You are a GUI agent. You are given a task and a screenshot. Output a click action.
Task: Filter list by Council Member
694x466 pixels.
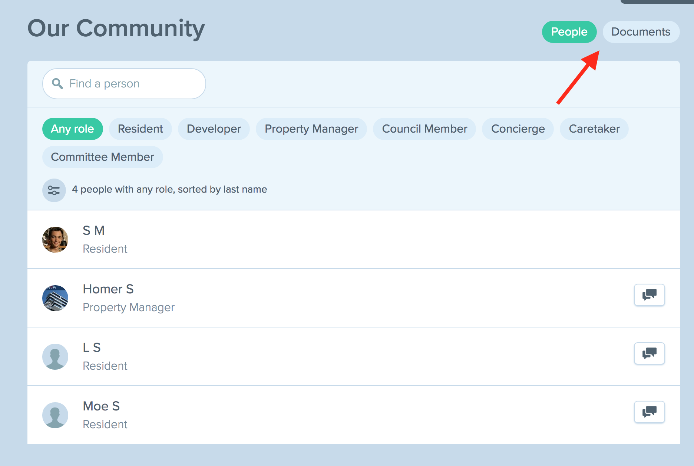(424, 129)
